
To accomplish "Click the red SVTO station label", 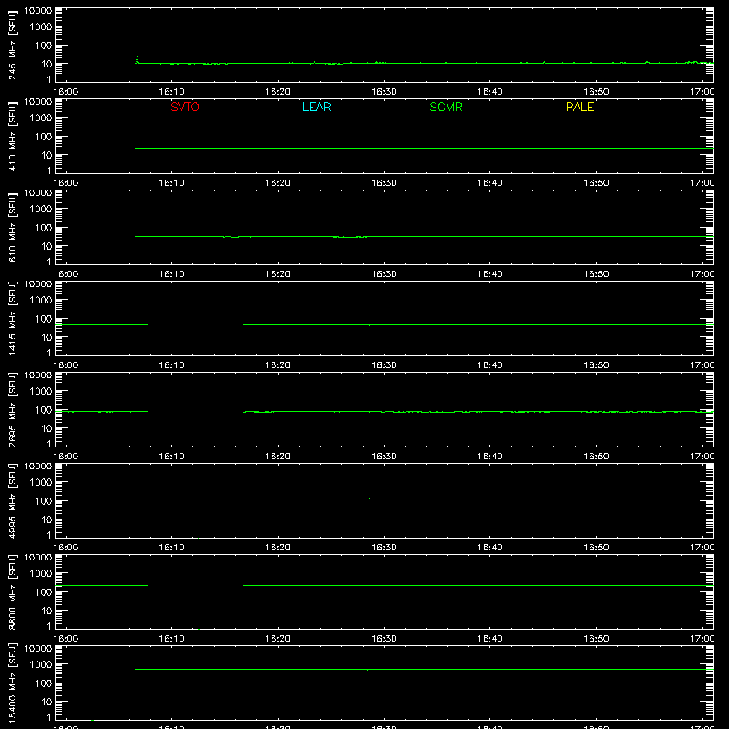I will point(185,107).
